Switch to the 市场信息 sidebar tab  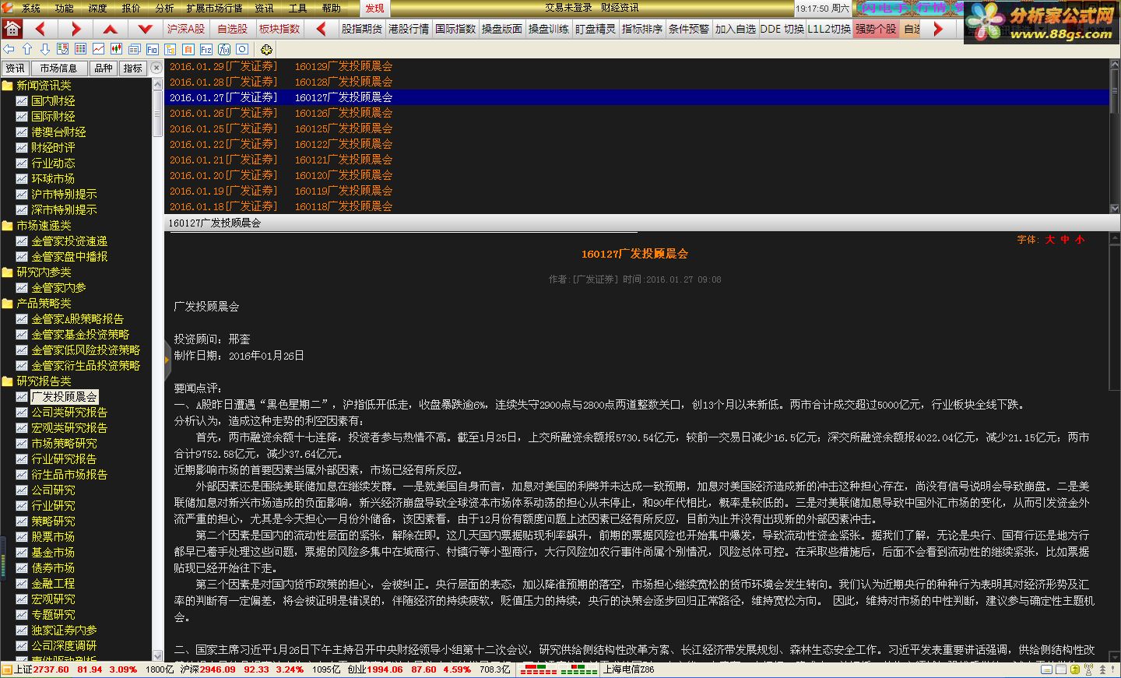click(x=58, y=68)
